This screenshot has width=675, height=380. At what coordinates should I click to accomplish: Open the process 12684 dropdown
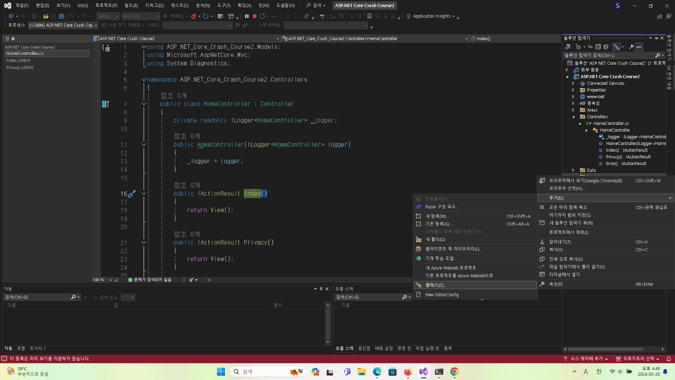(x=63, y=25)
